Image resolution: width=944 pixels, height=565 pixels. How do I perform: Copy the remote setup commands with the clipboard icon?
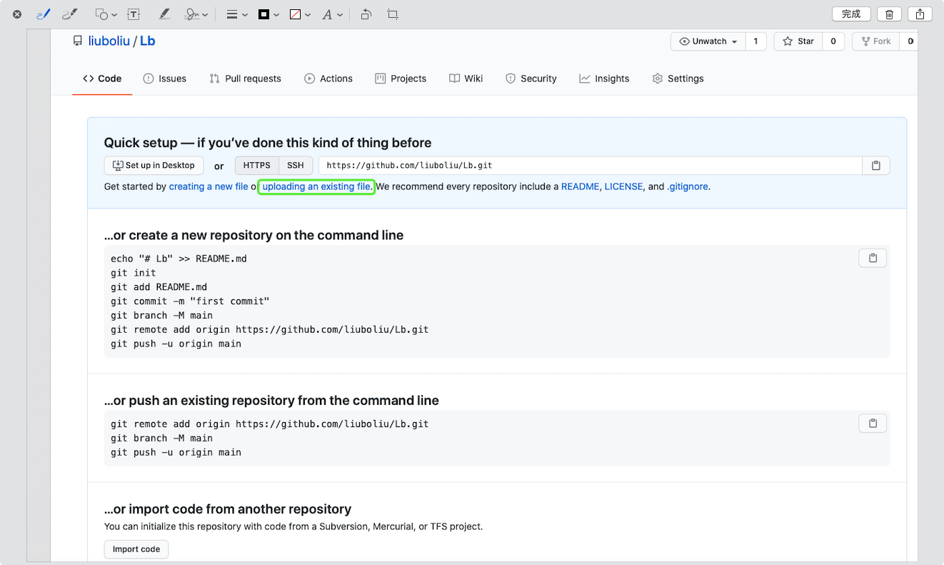872,423
